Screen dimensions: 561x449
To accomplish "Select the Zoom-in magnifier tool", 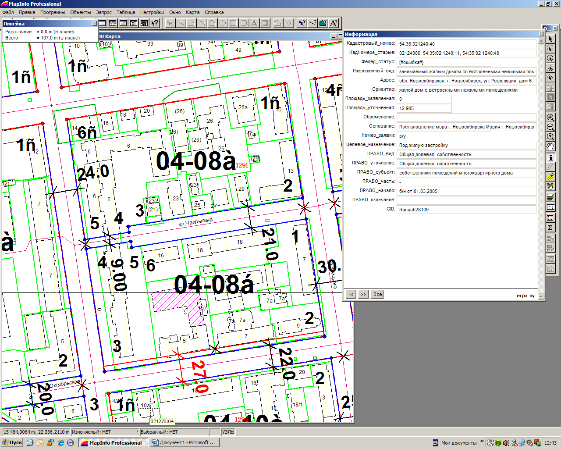I will (550, 118).
